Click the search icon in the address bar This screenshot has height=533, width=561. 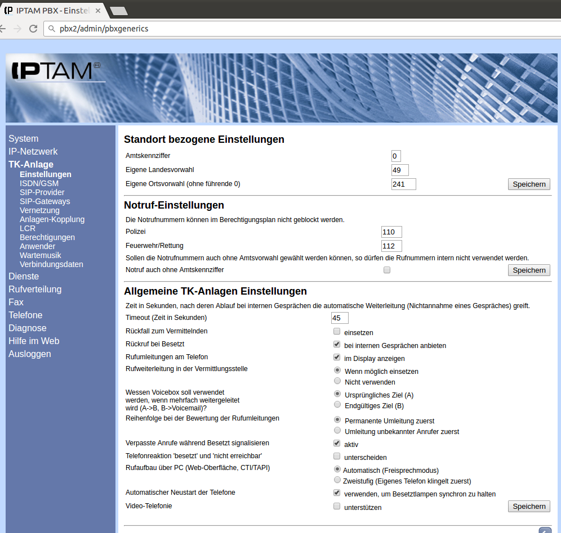(52, 29)
